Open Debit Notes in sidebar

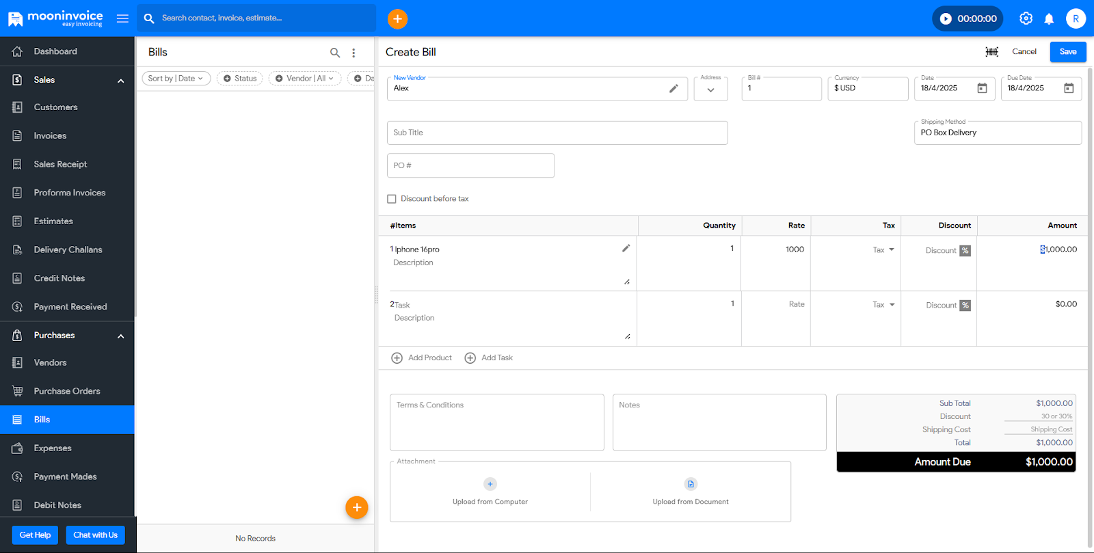(67, 505)
